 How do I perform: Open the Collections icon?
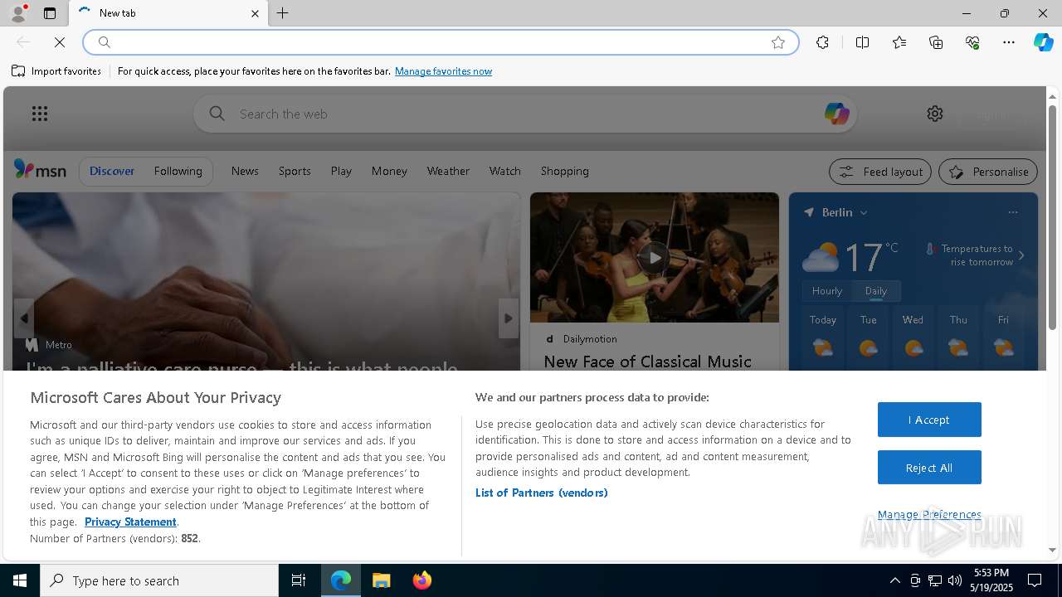pos(936,42)
